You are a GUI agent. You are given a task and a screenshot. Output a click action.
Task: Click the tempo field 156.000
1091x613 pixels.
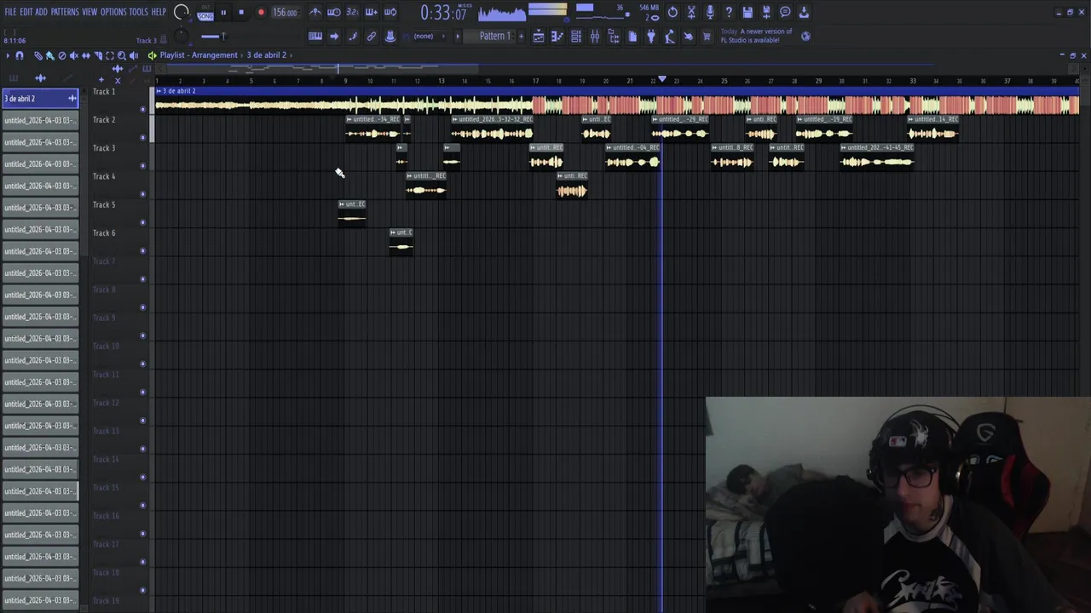[285, 13]
